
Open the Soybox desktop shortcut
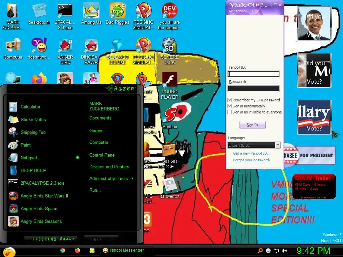coord(170,118)
